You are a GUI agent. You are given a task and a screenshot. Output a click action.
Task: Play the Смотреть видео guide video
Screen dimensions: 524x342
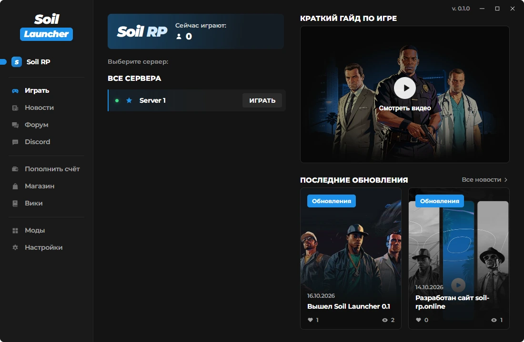point(405,88)
